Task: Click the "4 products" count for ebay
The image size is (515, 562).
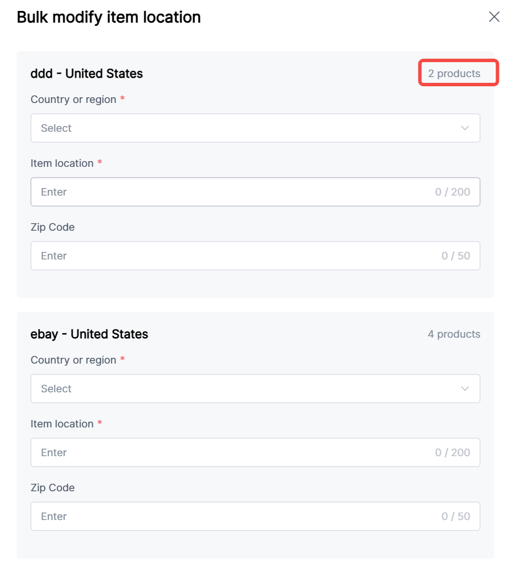Action: pos(454,334)
